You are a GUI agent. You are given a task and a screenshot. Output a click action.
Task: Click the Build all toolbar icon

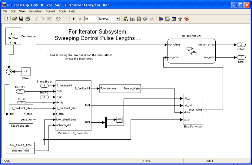[x=145, y=19]
